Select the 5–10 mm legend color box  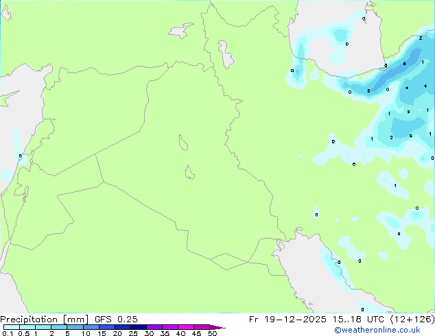pos(75,327)
